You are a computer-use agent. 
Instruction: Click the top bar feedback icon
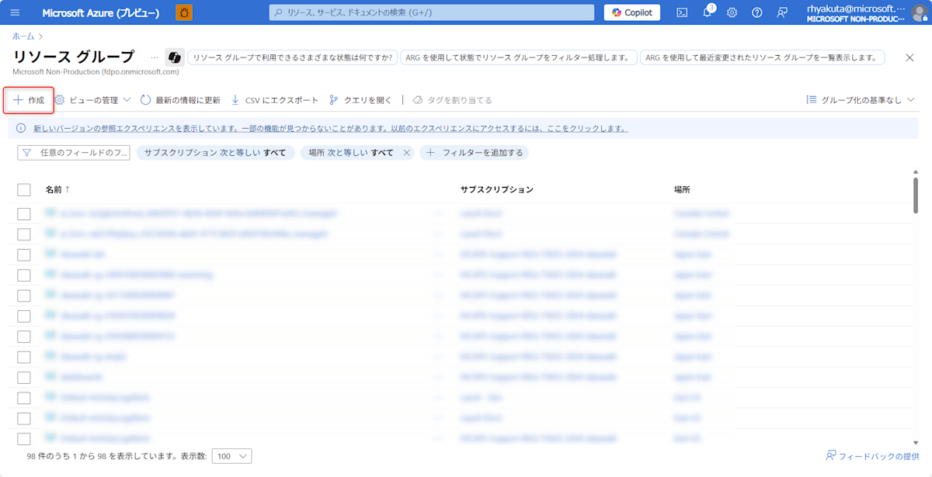coord(782,12)
